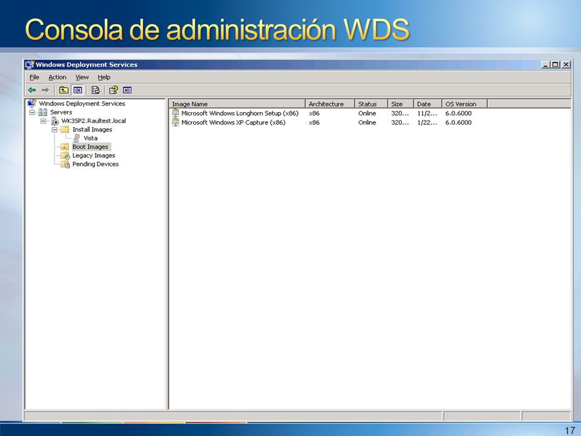Sort by the Size column header
581x436 pixels.
click(400, 104)
